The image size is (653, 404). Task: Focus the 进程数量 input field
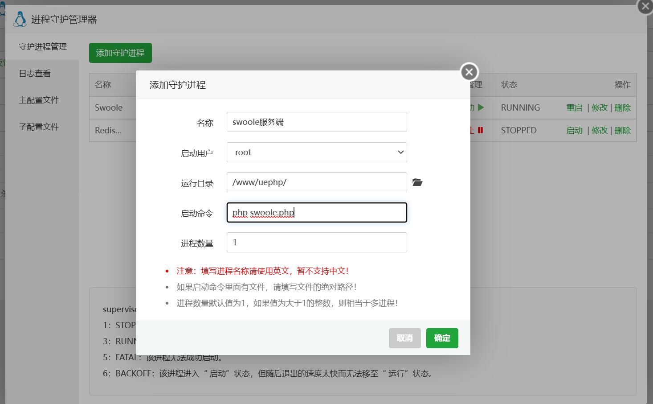pos(317,242)
